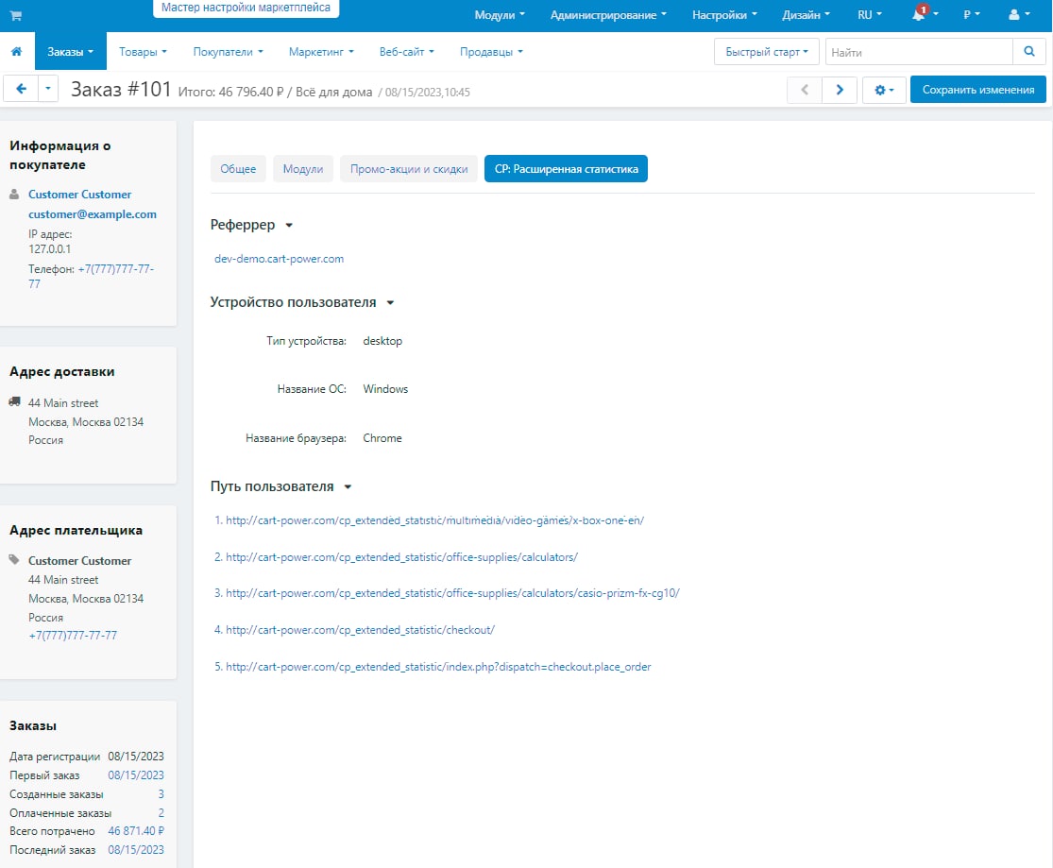Click the home icon in navigation bar

(x=16, y=52)
